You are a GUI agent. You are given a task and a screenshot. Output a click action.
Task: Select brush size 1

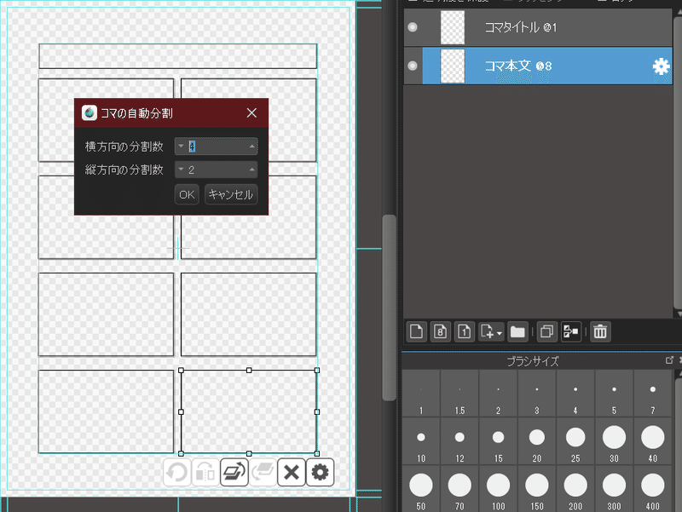(421, 394)
